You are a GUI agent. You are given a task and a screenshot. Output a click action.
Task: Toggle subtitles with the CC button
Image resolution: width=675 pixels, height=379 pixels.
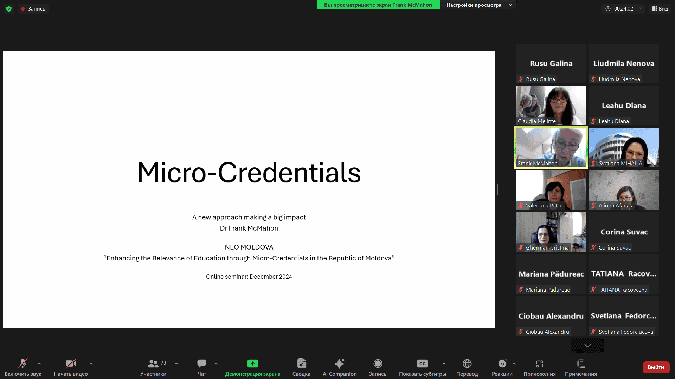[x=422, y=364]
